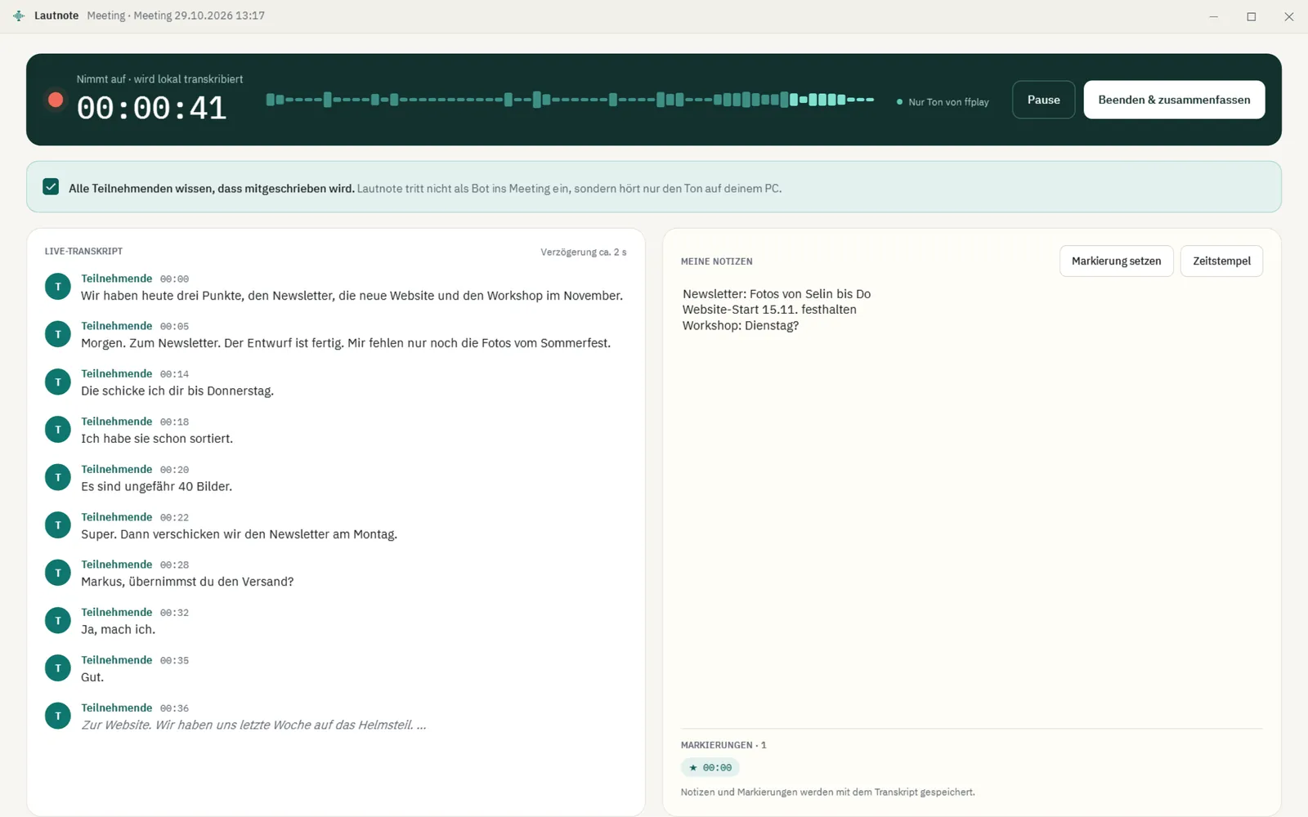Click the red recording indicator dot
Viewport: 1308px width, 817px height.
(56, 100)
